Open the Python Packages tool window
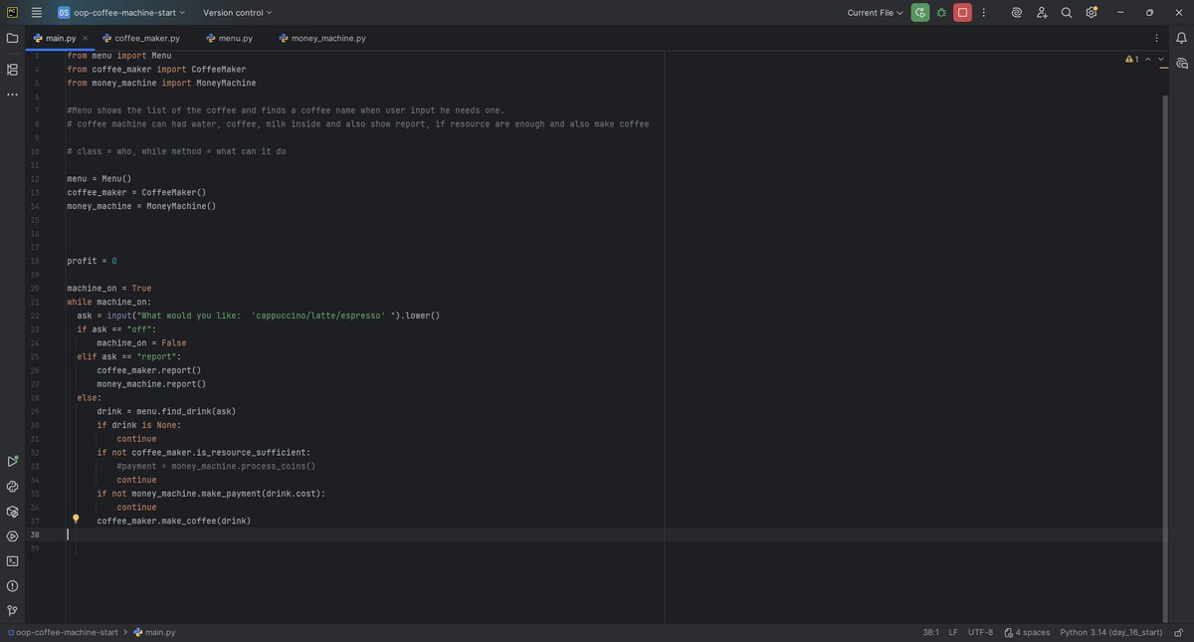 tap(12, 512)
